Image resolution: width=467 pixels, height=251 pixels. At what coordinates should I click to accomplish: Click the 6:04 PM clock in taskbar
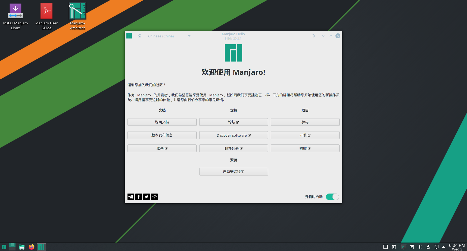457,247
